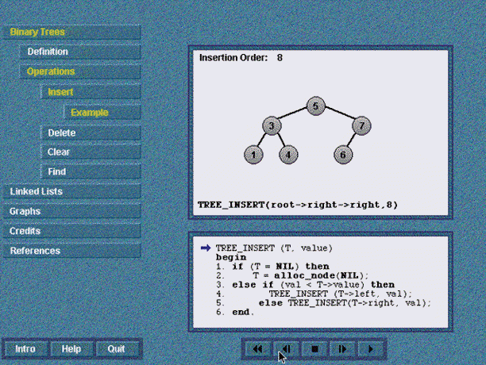Screen dimensions: 486x365
Task: Open the Definition menu entry
Action: click(80, 52)
